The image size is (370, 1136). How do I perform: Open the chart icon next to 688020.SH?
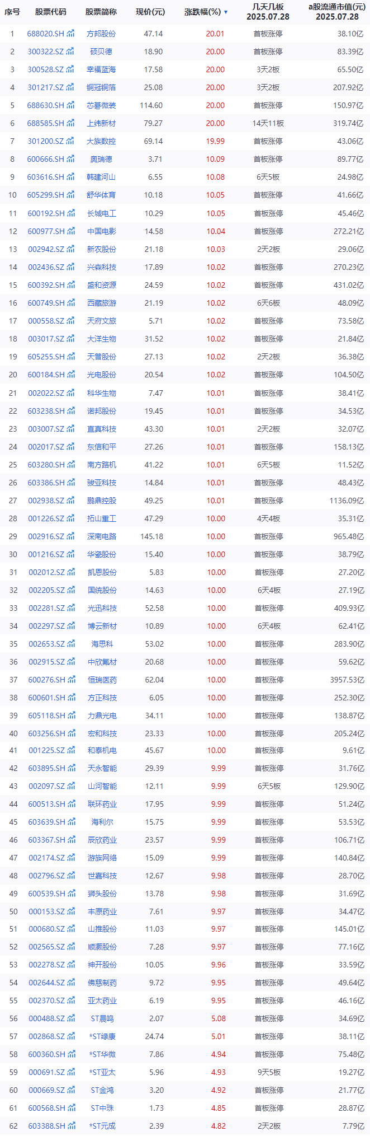coord(70,34)
